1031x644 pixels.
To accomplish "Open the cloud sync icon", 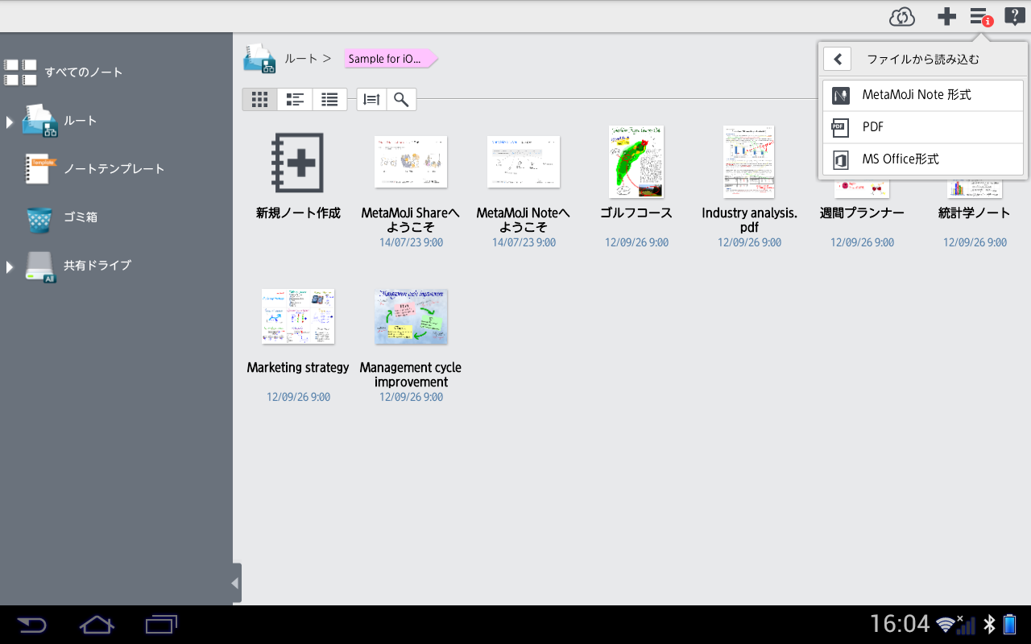I will click(902, 16).
